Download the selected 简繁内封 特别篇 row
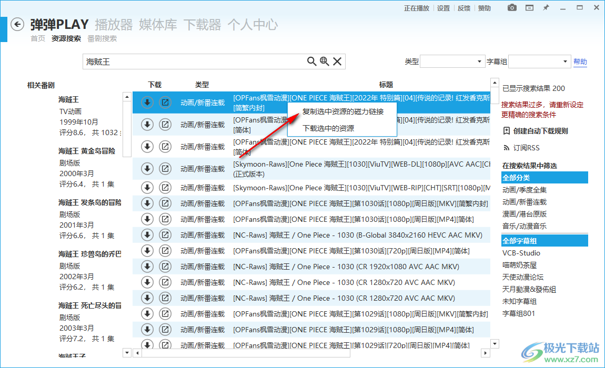 tap(147, 103)
